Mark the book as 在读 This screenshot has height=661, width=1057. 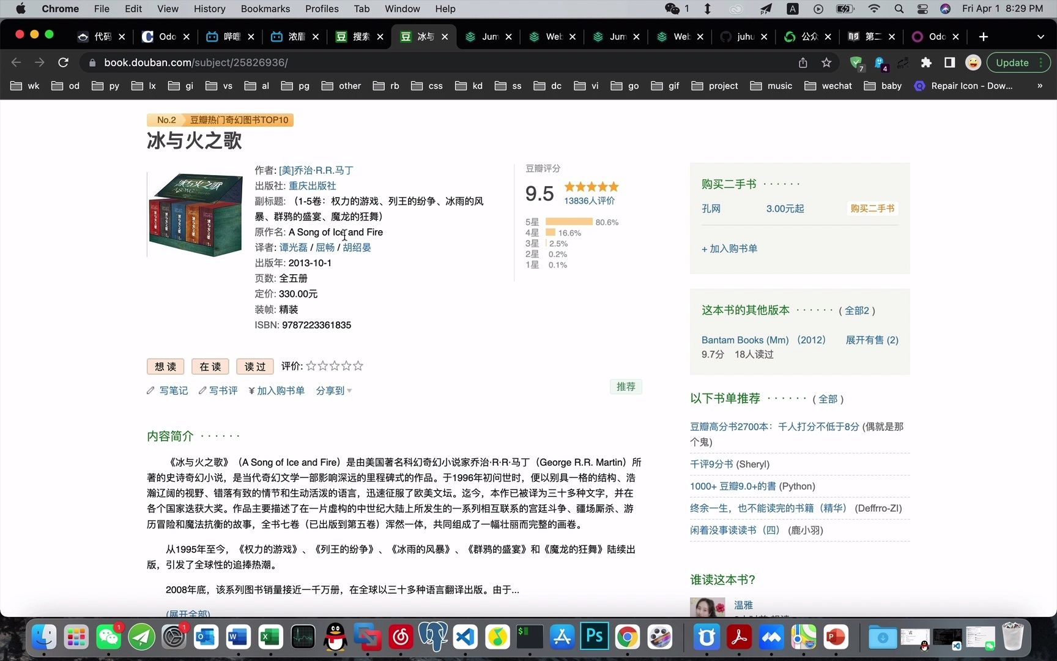[x=210, y=366]
